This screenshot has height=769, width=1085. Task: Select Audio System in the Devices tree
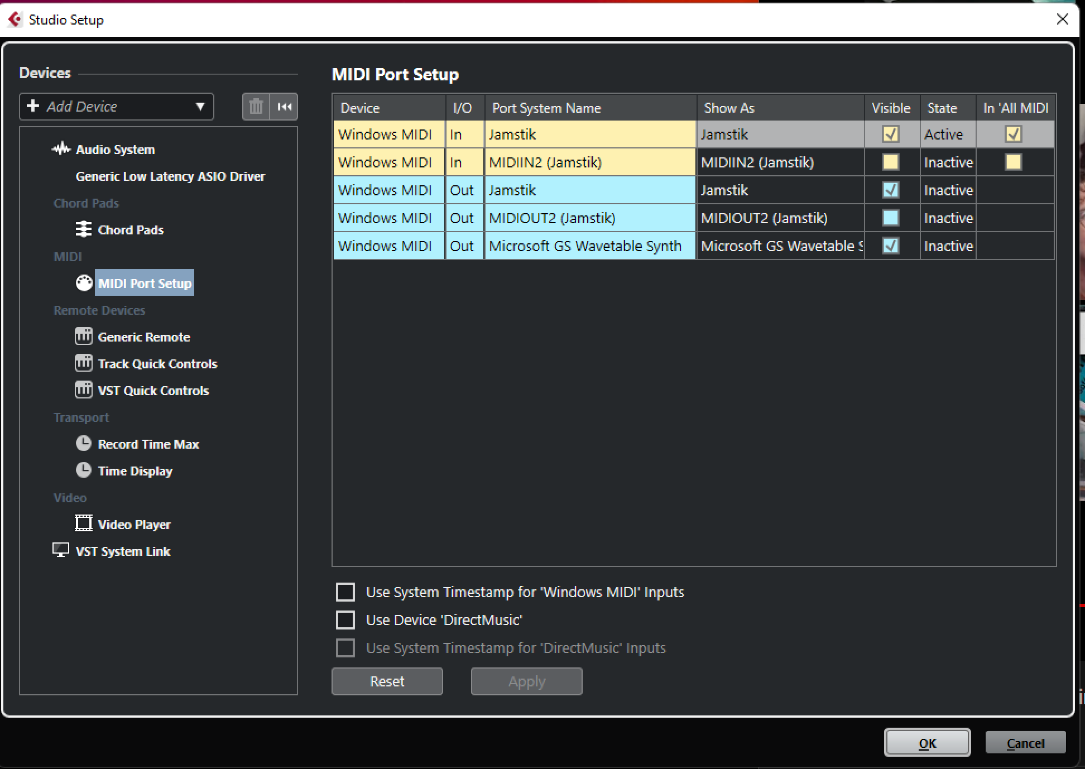[x=116, y=150]
